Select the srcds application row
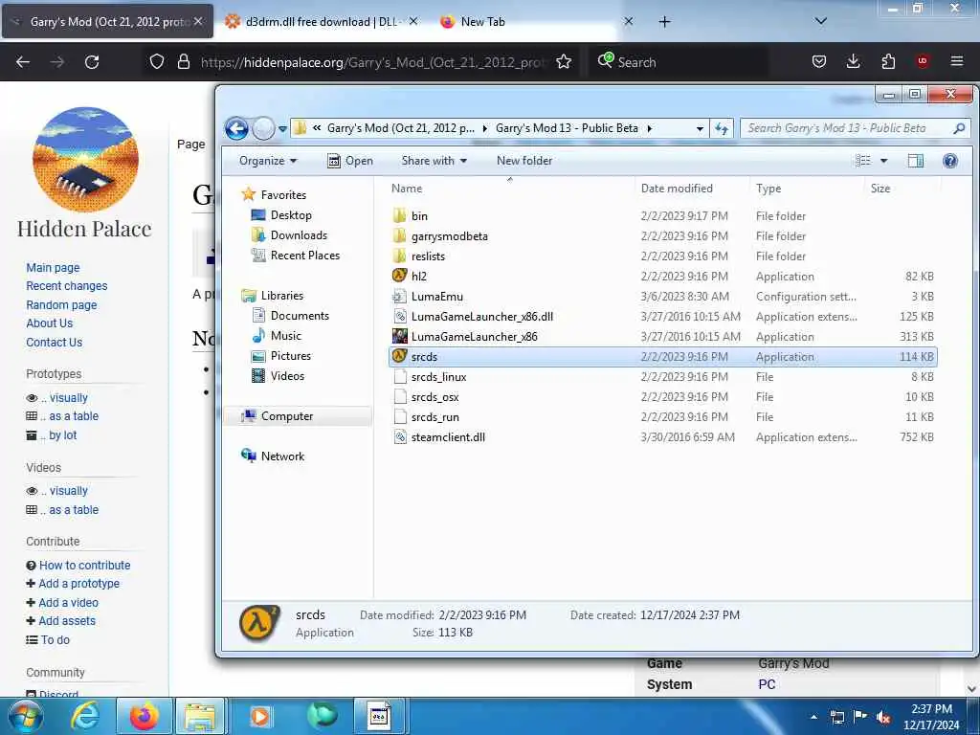The height and width of the screenshot is (735, 980). tap(662, 357)
